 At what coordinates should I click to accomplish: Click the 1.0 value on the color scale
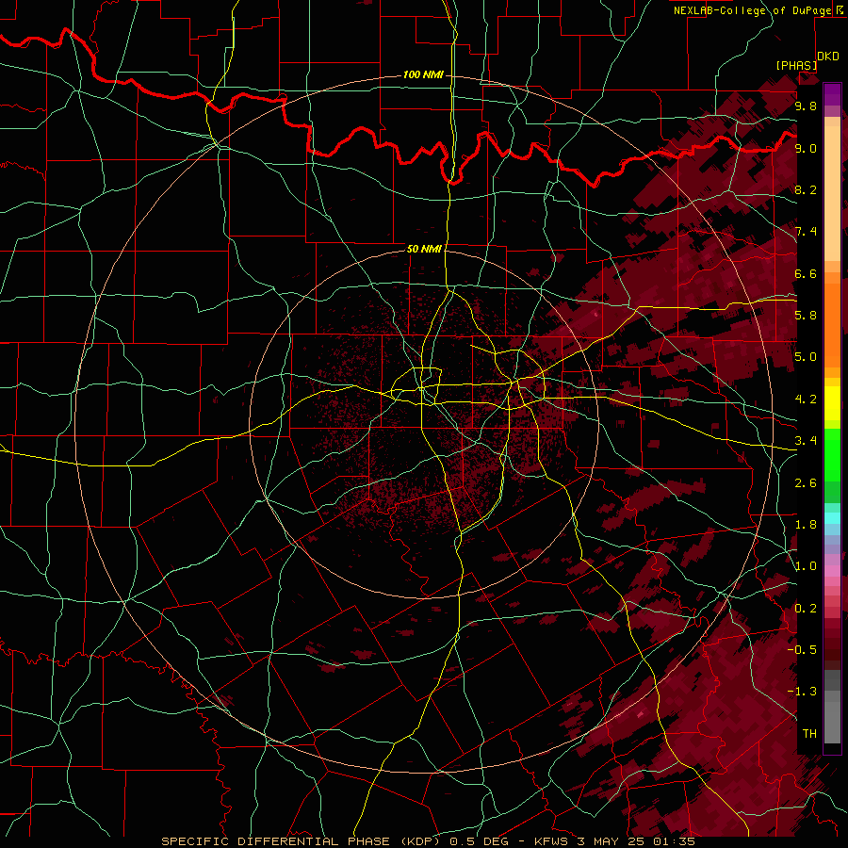(x=806, y=566)
